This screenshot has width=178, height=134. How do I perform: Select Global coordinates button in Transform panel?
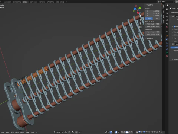(149, 19)
